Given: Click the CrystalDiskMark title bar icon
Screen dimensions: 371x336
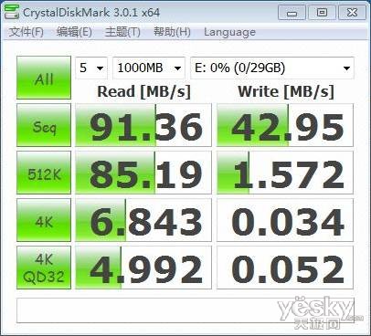Looking at the screenshot, I should (x=12, y=12).
